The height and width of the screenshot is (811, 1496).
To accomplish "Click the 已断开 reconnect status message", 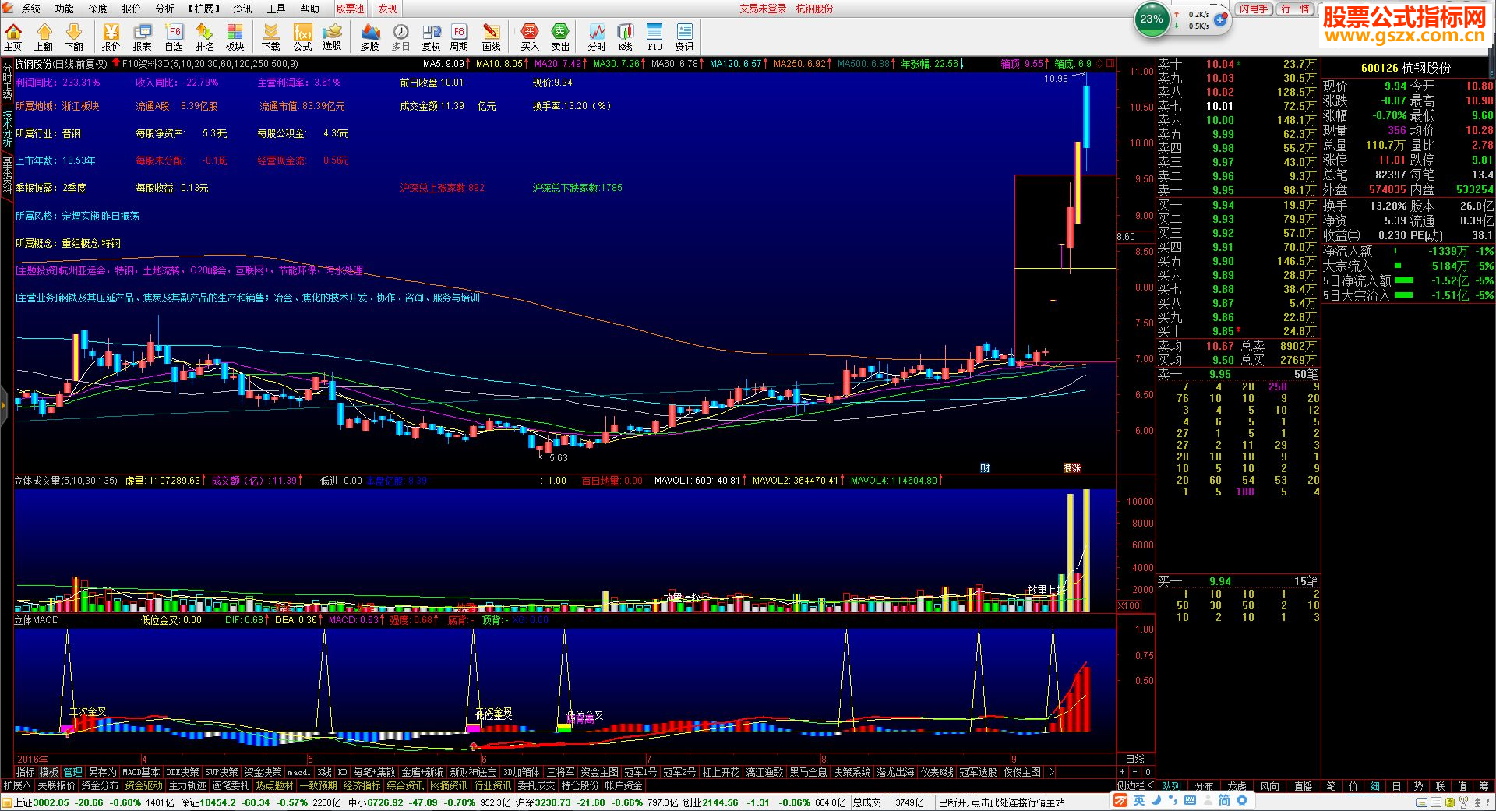I will click(x=1001, y=802).
